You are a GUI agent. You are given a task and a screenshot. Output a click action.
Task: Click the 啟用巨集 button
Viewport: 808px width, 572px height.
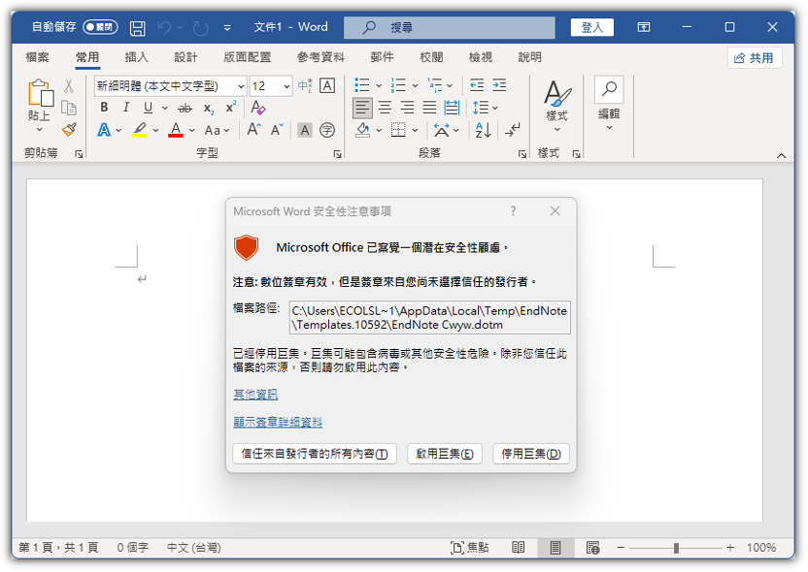[445, 454]
